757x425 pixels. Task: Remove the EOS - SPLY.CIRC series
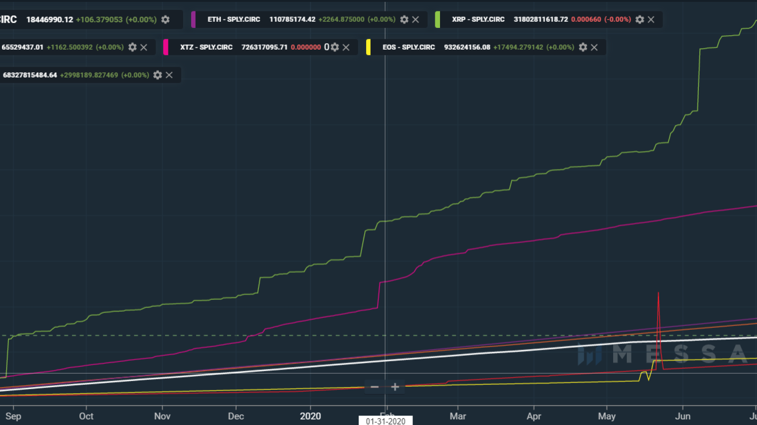[594, 47]
